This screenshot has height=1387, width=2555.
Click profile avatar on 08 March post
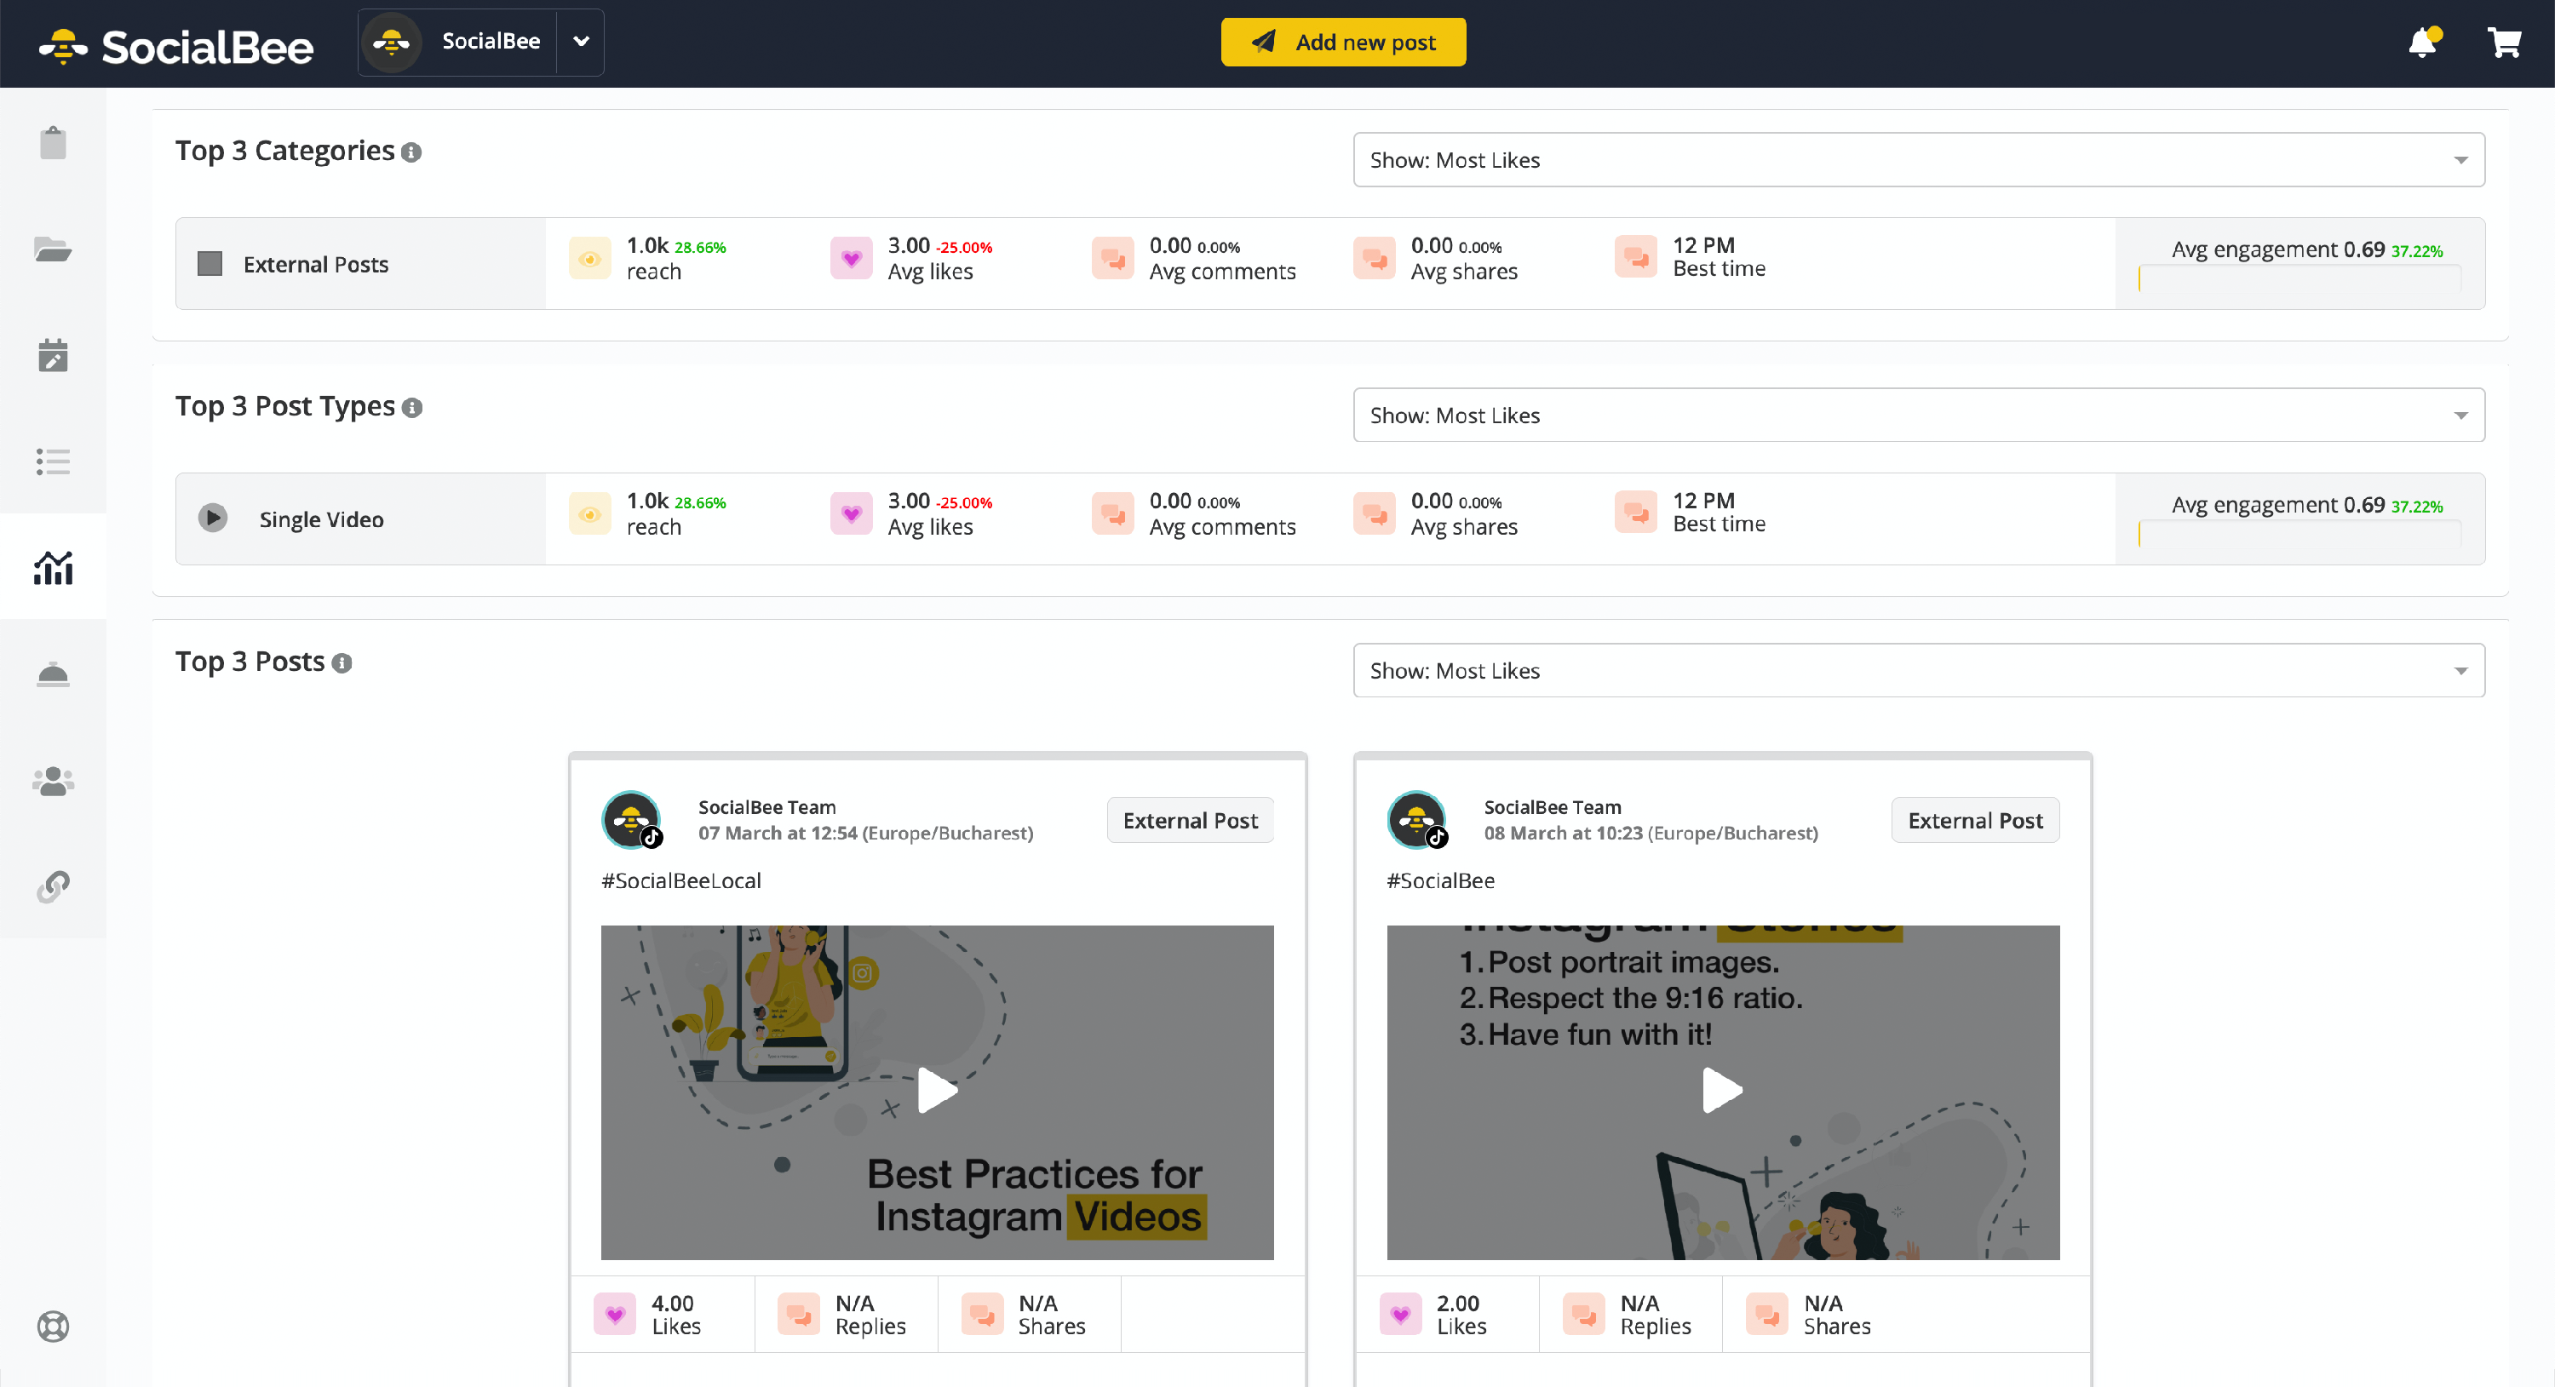1417,819
